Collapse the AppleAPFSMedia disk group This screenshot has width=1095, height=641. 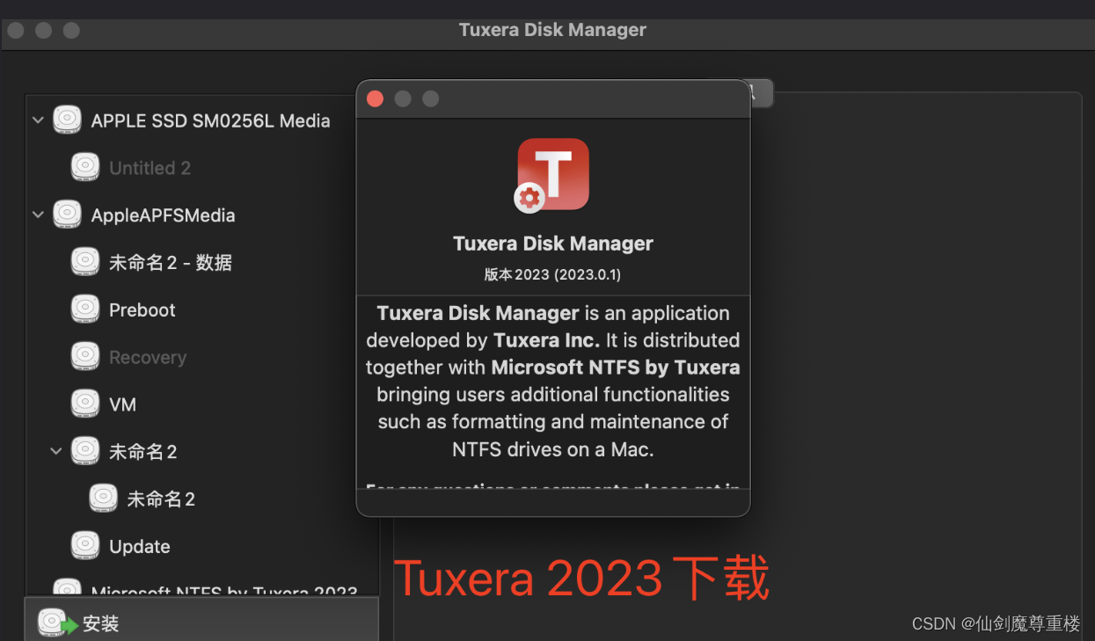pos(38,215)
